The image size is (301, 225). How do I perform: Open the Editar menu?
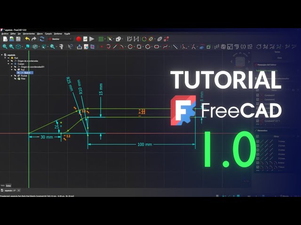13,34
